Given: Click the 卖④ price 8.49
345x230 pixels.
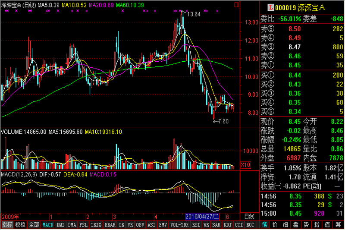Looking at the screenshot, I should [x=295, y=38].
